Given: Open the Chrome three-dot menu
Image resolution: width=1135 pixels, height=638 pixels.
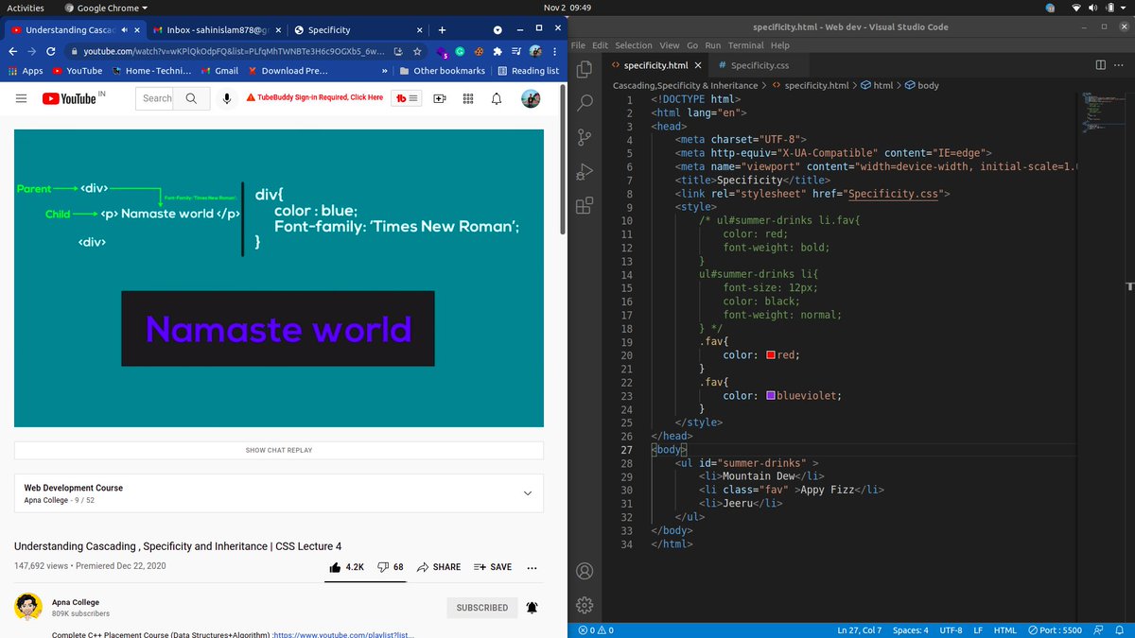Looking at the screenshot, I should pyautogui.click(x=554, y=51).
